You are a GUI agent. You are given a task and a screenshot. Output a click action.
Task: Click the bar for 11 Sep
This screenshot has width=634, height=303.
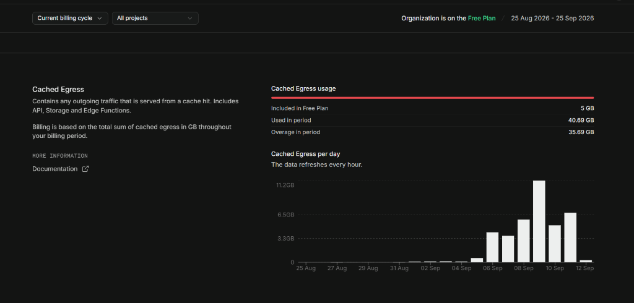click(x=570, y=237)
